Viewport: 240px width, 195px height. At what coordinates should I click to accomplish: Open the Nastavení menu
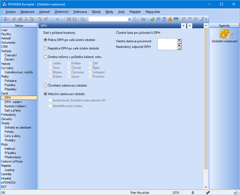tap(27, 12)
